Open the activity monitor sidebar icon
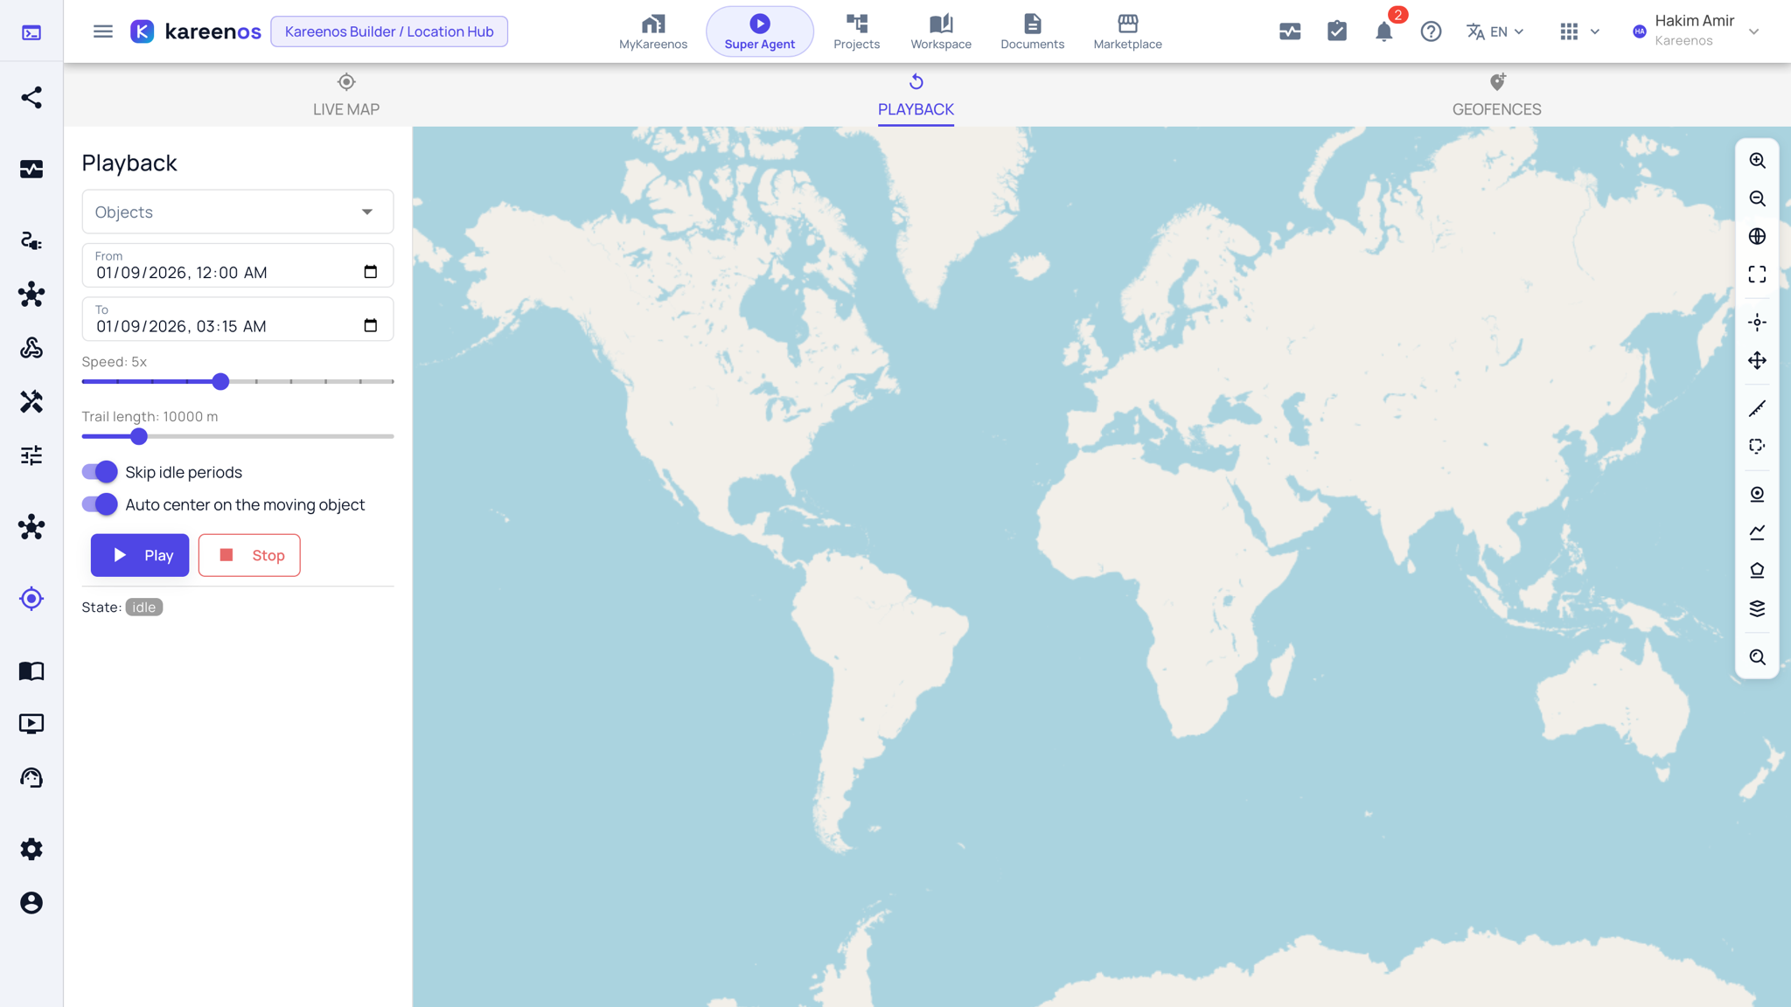Viewport: 1791px width, 1007px height. tap(31, 169)
